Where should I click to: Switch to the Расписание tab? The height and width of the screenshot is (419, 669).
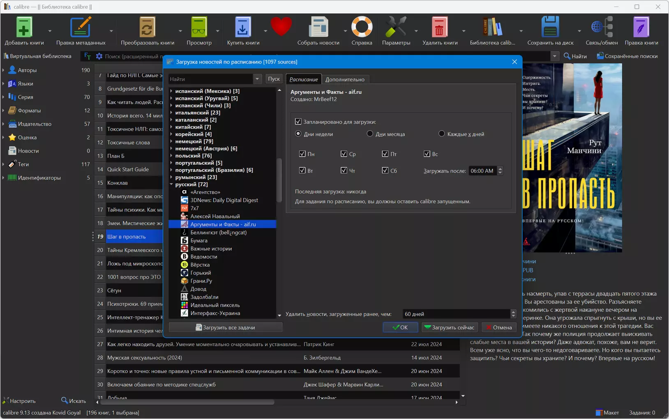pos(304,79)
